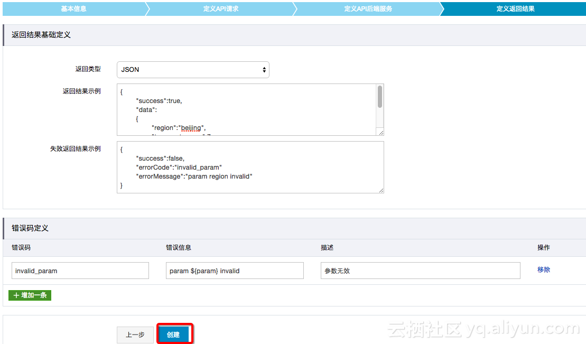Viewport: 586px width, 344px height.
Task: Click the 错误码 column header
Action: point(21,247)
